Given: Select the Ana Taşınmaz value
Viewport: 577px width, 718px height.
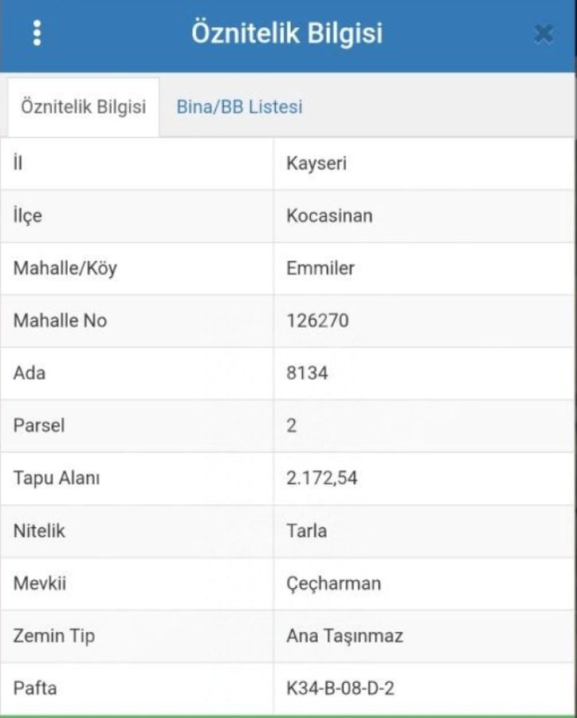Looking at the screenshot, I should coord(344,636).
